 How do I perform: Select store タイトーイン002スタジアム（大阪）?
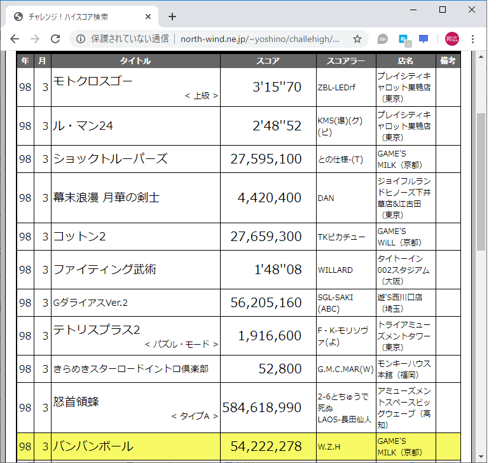point(403,270)
